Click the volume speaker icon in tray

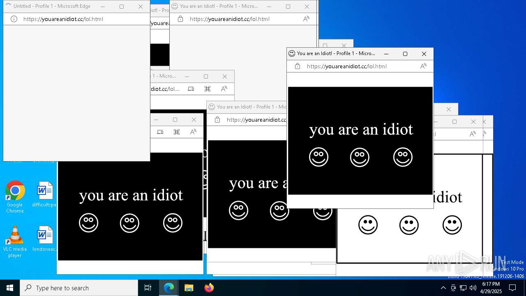click(x=473, y=288)
